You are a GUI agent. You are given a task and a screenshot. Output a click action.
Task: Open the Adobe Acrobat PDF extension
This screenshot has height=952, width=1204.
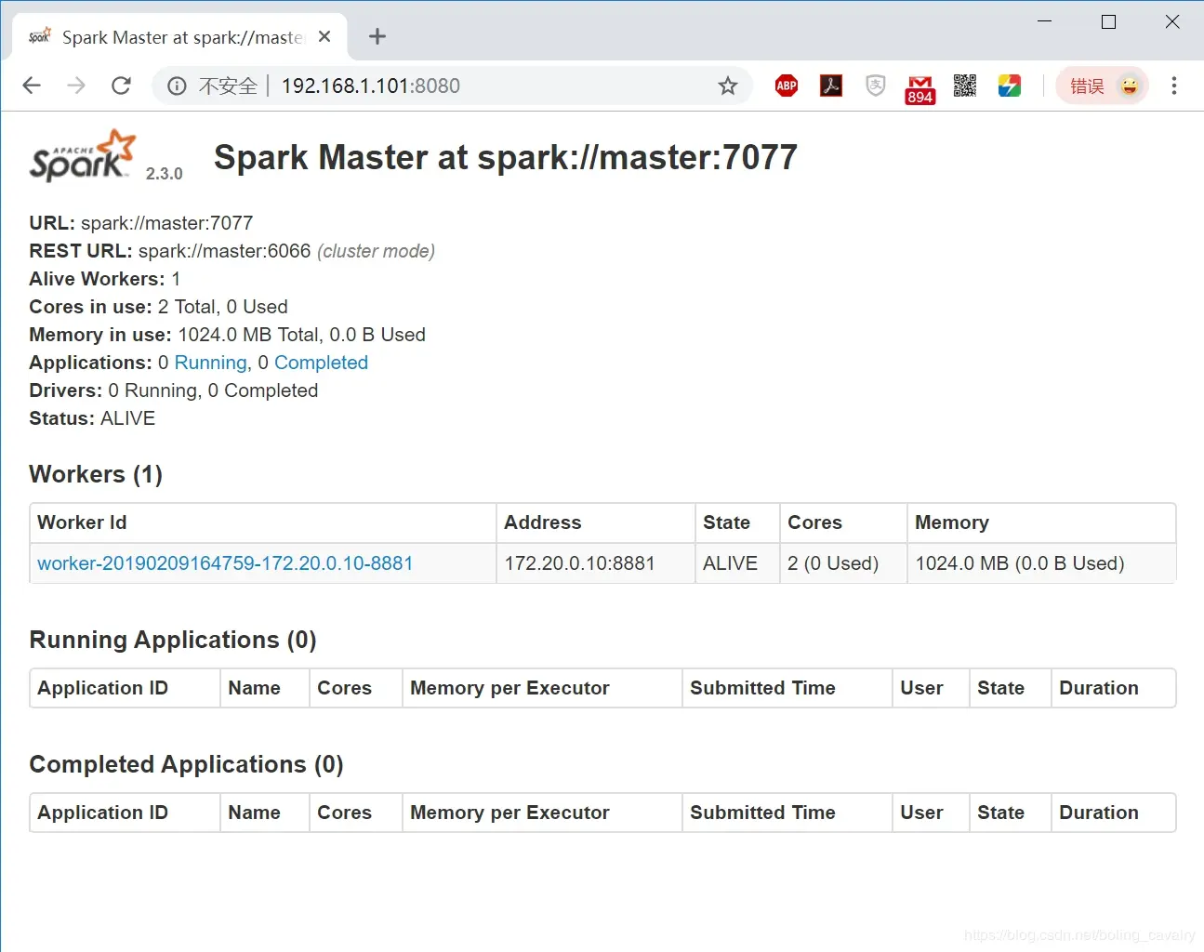pyautogui.click(x=831, y=86)
